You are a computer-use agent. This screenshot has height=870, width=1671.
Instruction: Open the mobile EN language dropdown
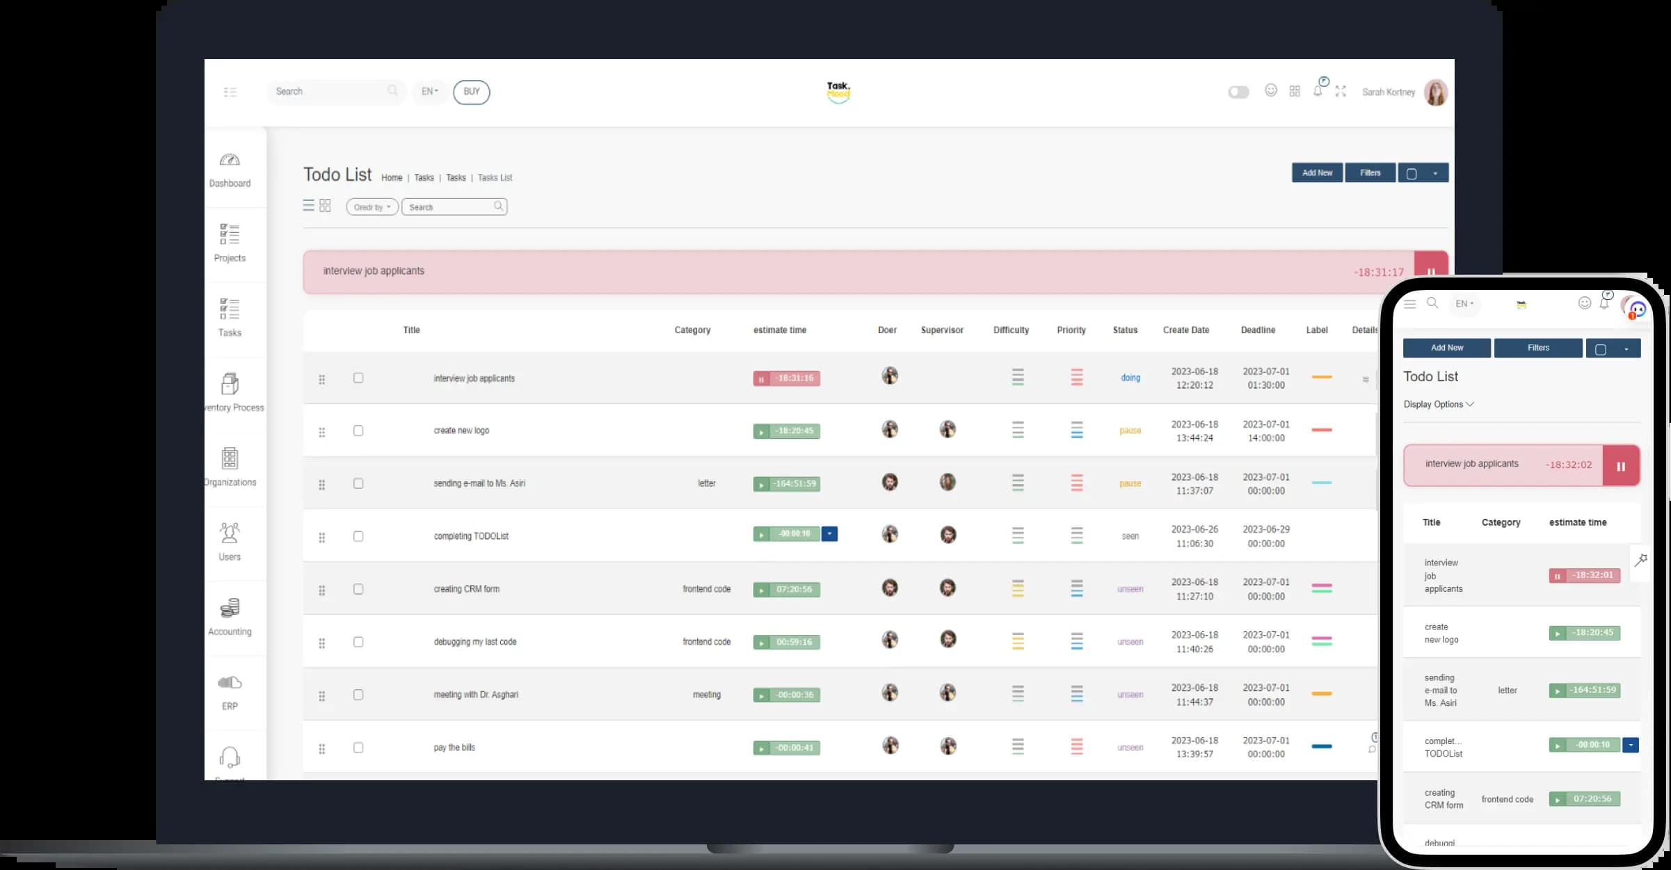[1464, 304]
